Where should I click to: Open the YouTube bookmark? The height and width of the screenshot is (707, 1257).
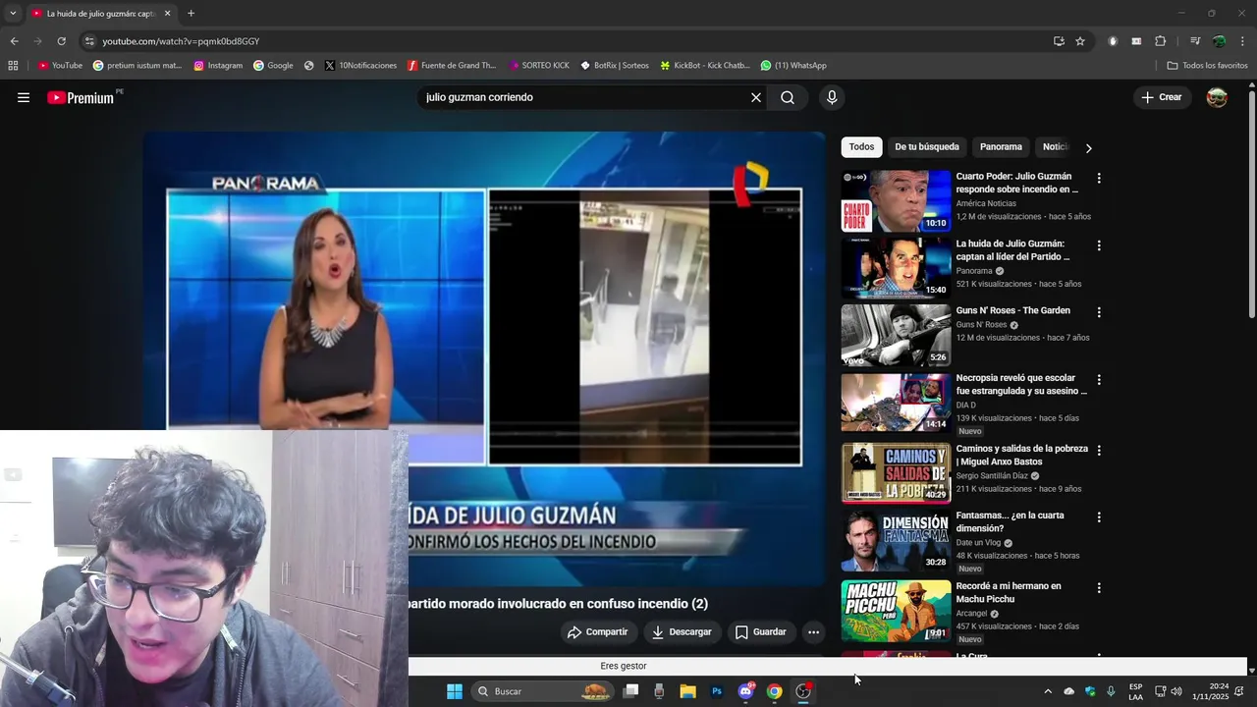coord(60,66)
